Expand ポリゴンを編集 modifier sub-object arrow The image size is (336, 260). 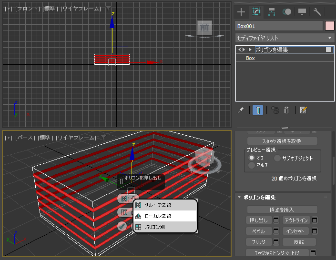250,50
